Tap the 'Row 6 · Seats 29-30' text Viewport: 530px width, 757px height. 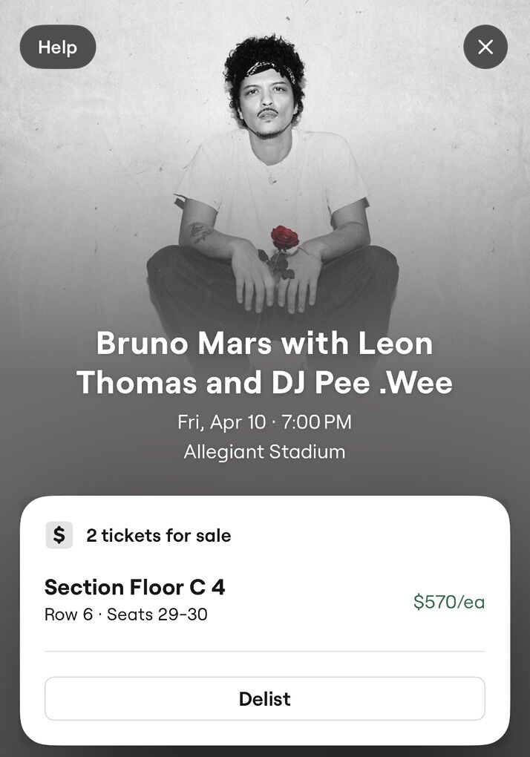pos(126,614)
